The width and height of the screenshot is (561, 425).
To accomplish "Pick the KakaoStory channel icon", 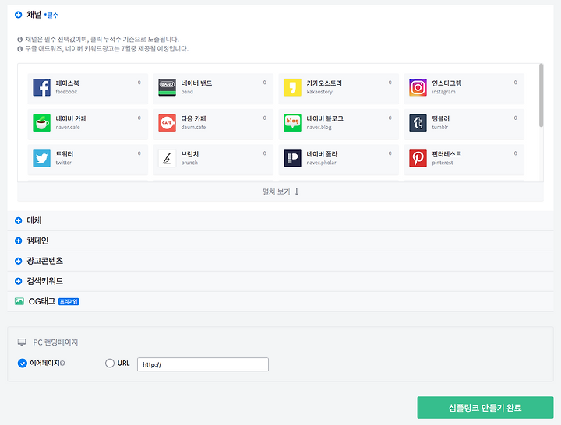I will [293, 87].
